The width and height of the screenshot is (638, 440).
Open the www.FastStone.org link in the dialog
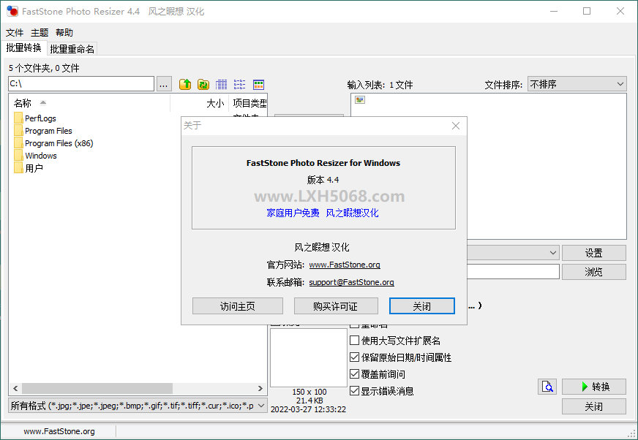345,265
